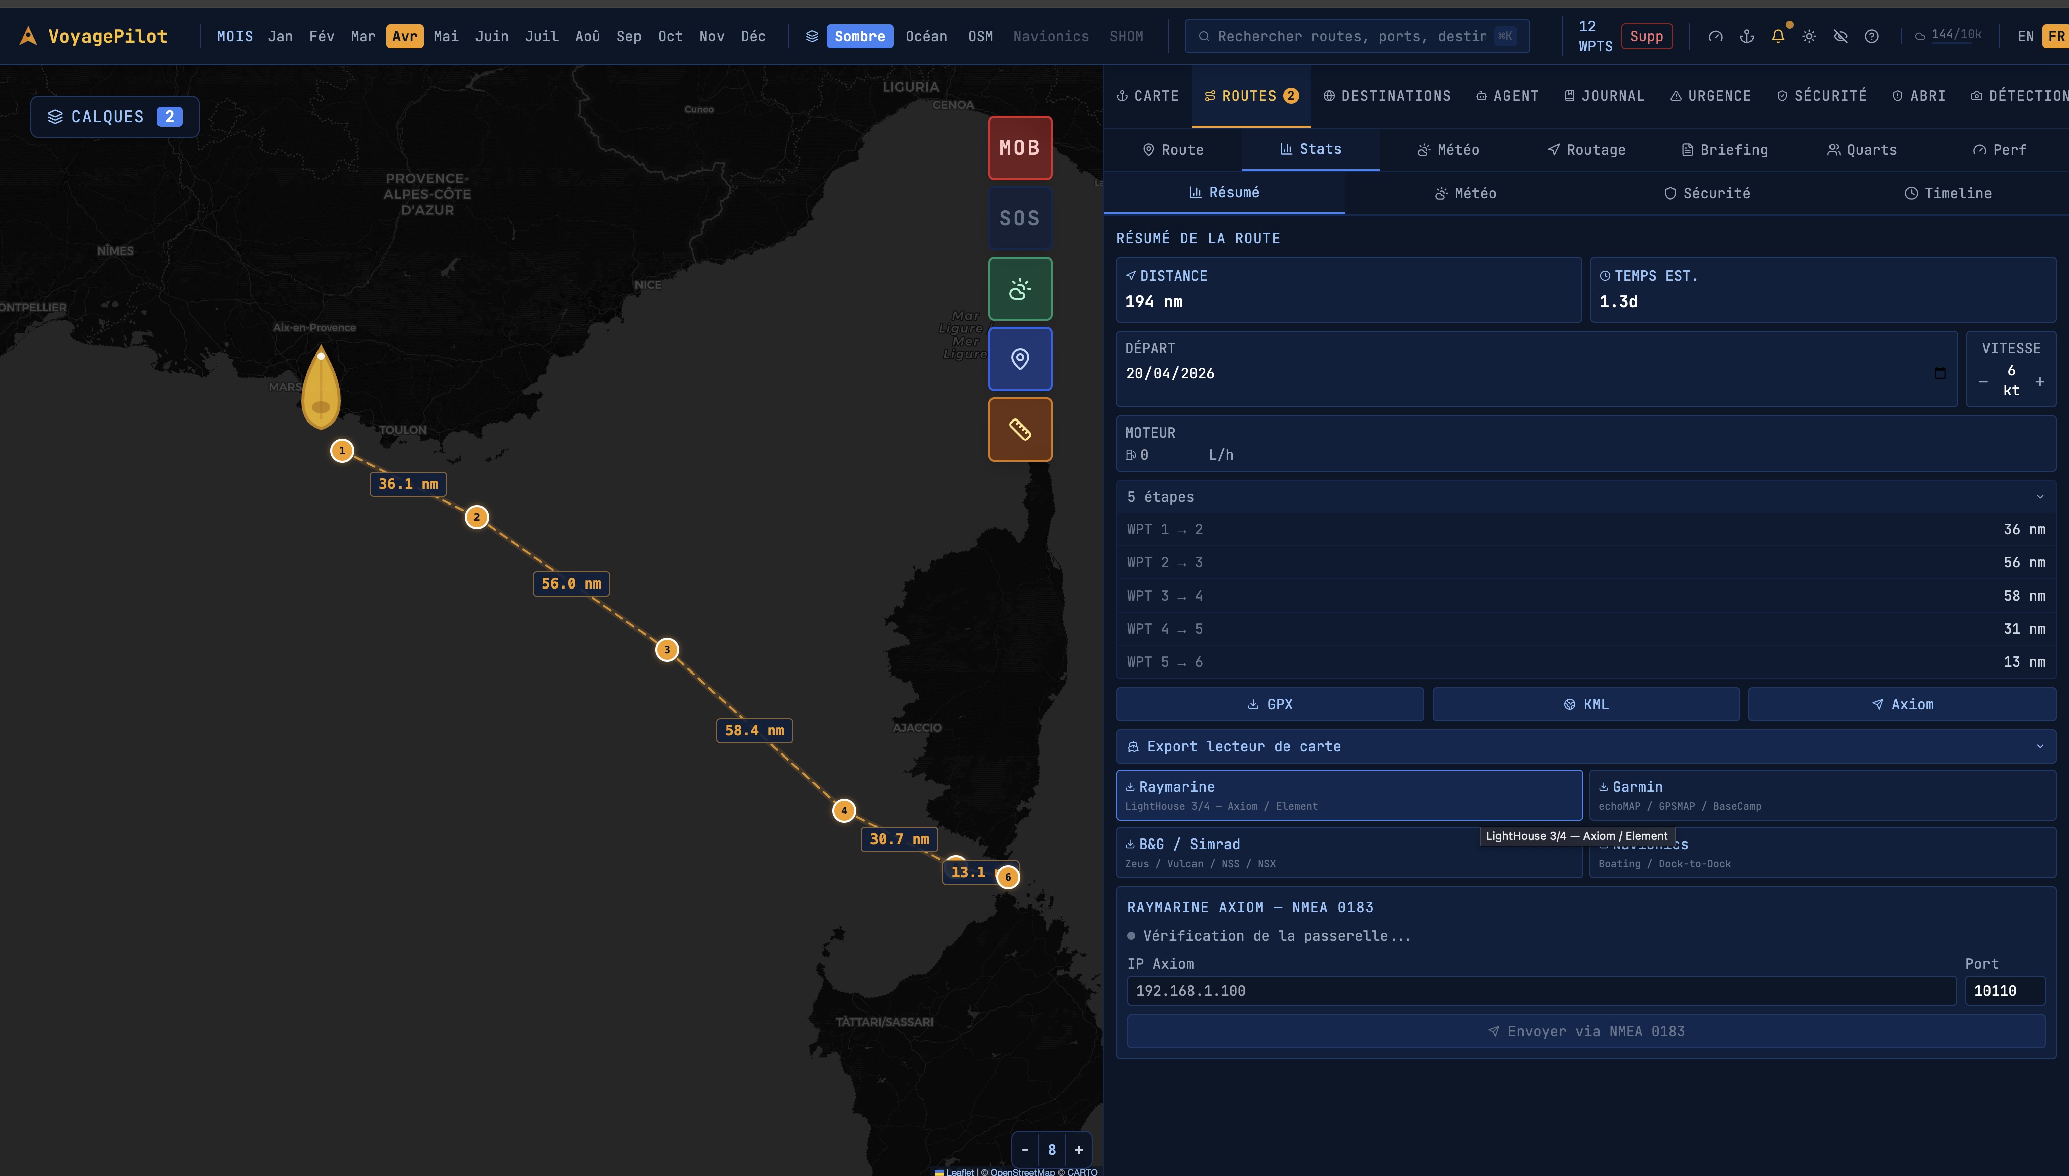Select the Mai month filter
This screenshot has width=2069, height=1176.
(x=446, y=36)
